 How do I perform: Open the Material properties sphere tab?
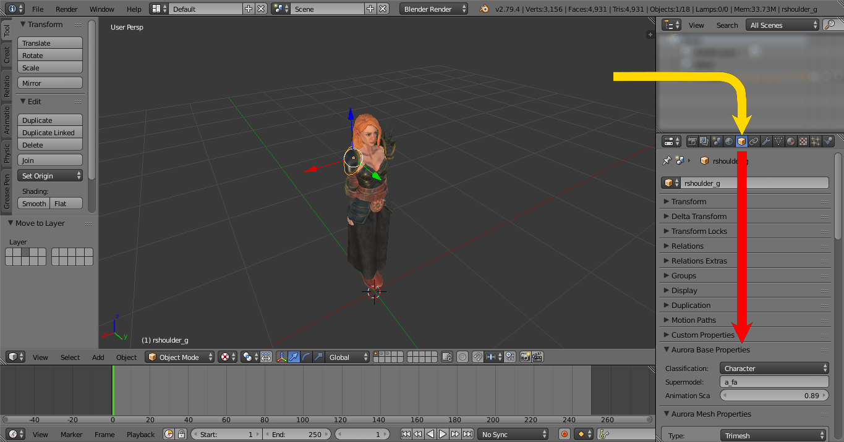pyautogui.click(x=791, y=141)
